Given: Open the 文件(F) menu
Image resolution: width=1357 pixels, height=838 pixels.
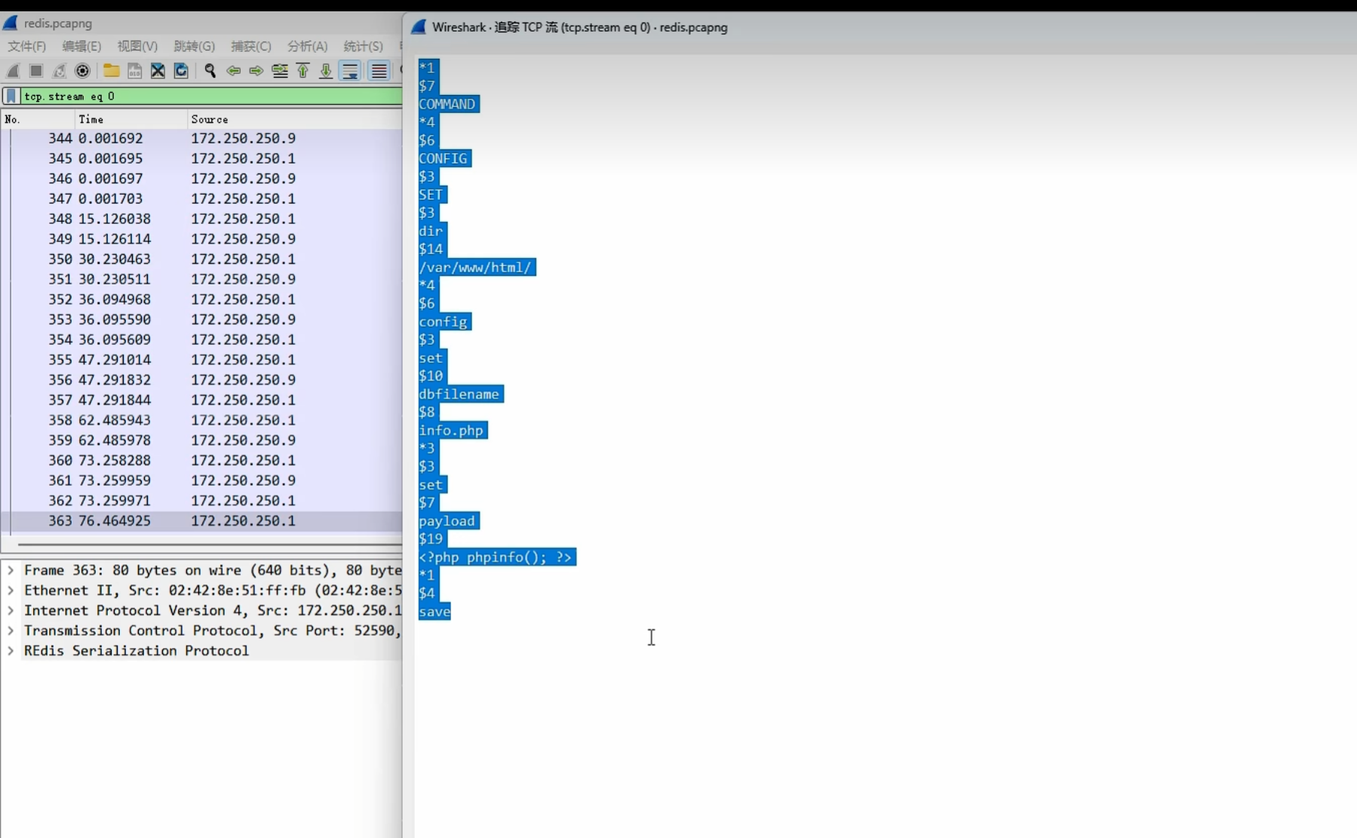Looking at the screenshot, I should coord(27,46).
